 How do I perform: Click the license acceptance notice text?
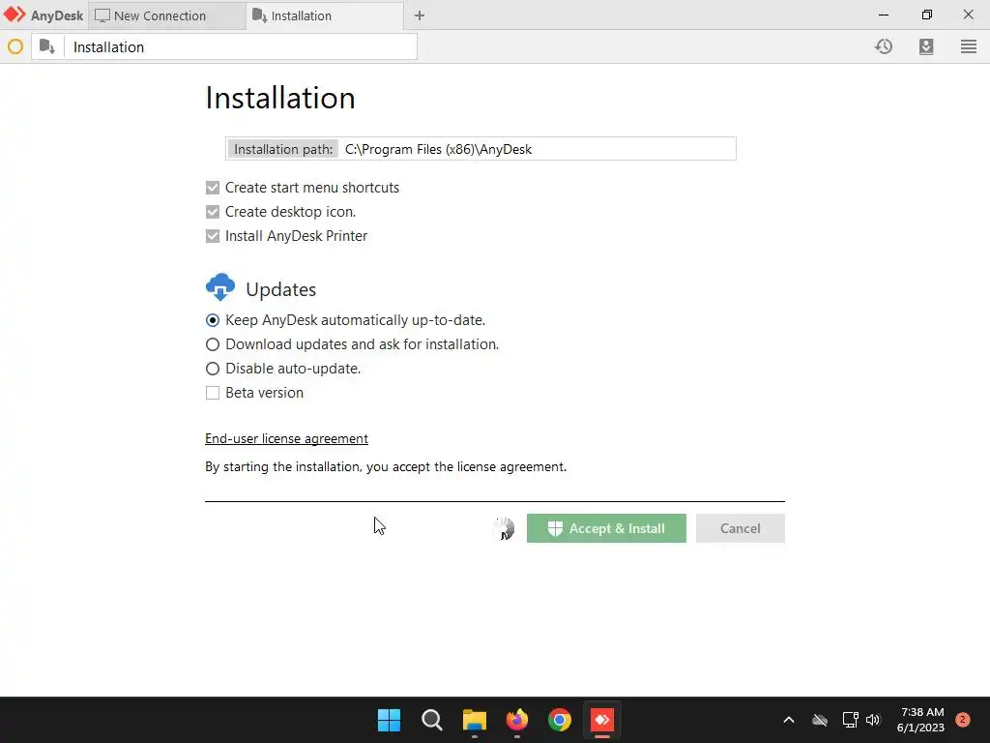pyautogui.click(x=386, y=467)
